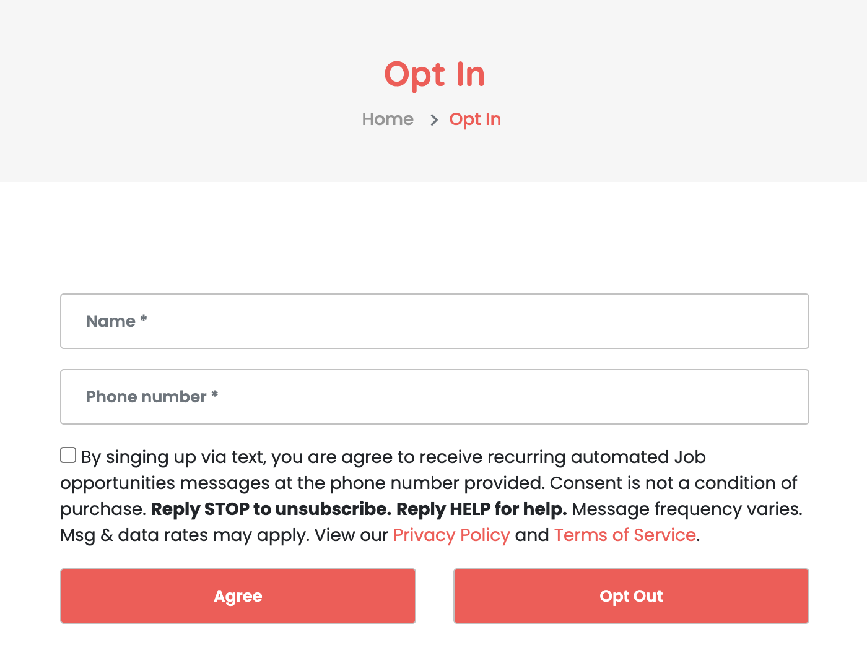Click the asterisk beside Phone number placeholder

[x=215, y=395]
